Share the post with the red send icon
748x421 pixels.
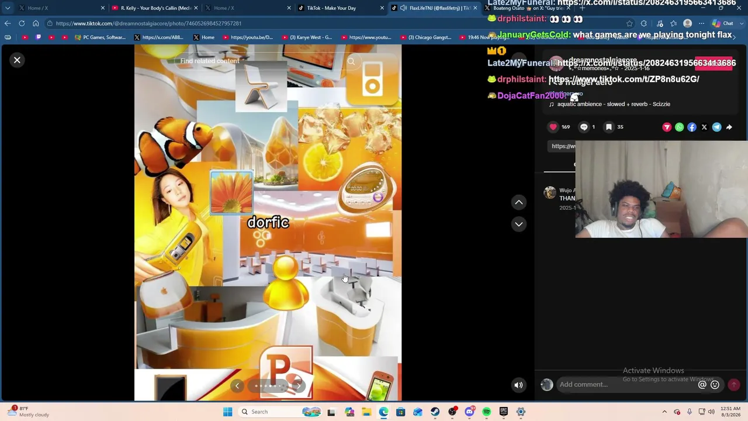pos(667,127)
